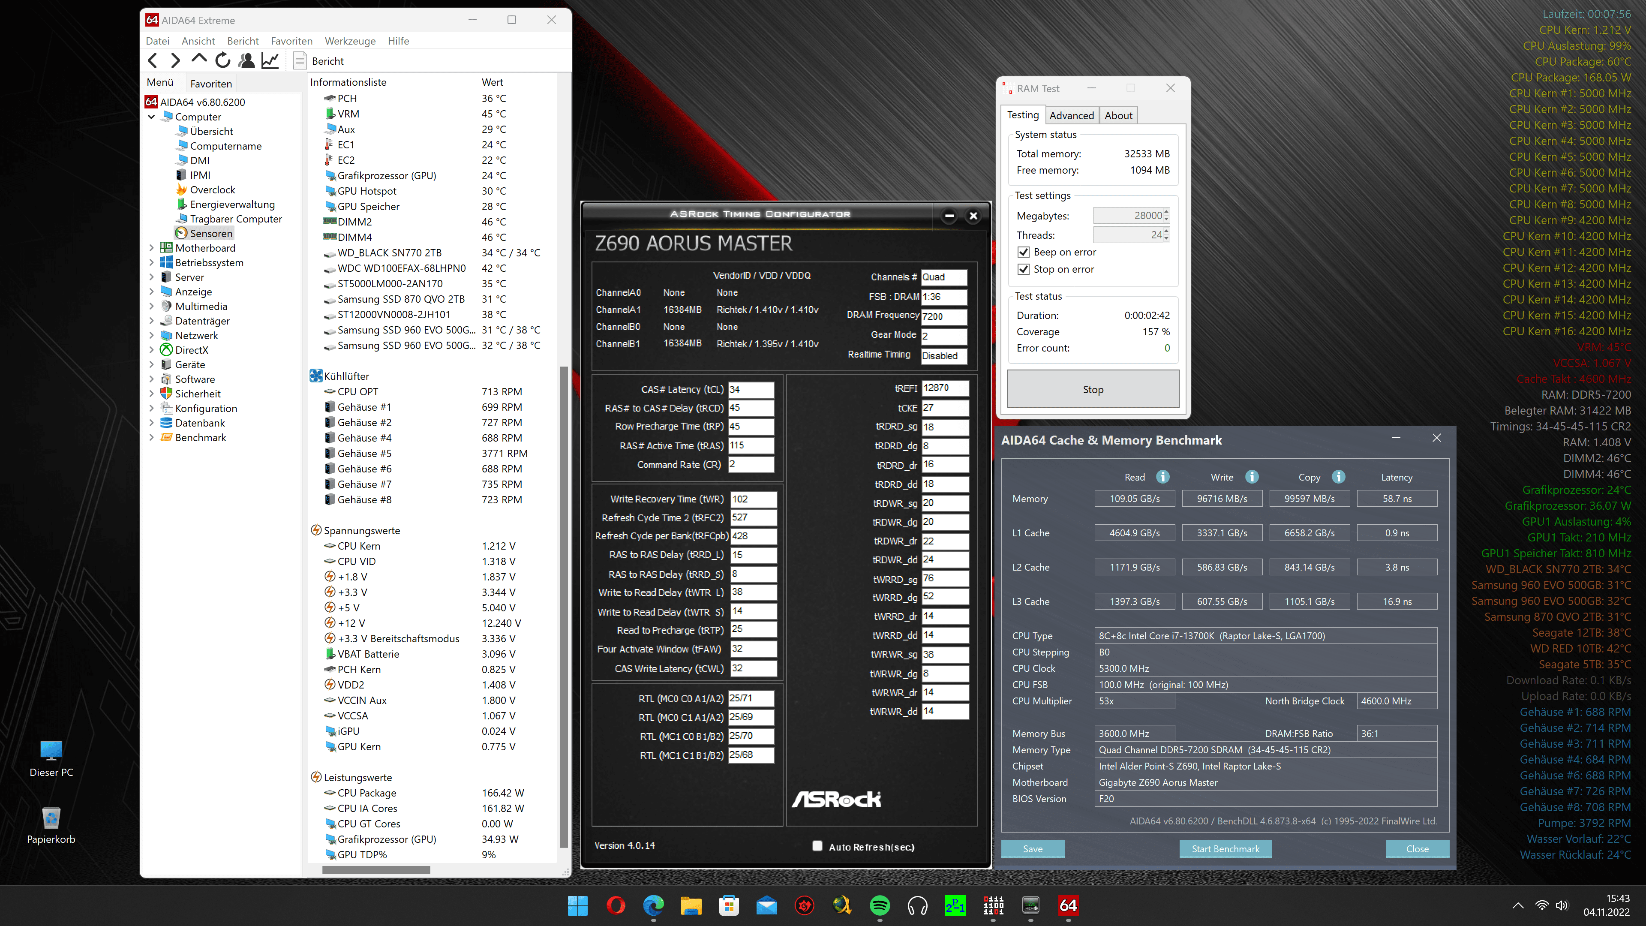The height and width of the screenshot is (926, 1646).
Task: Expand the Benchmark tree node
Action: [151, 438]
